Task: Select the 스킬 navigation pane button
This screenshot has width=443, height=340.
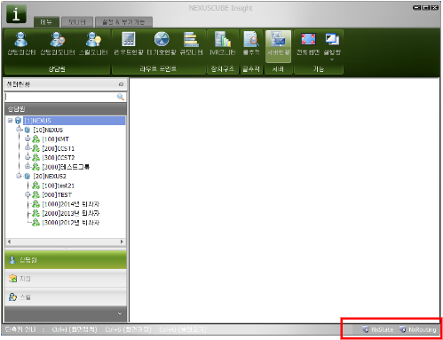Action: coord(66,297)
